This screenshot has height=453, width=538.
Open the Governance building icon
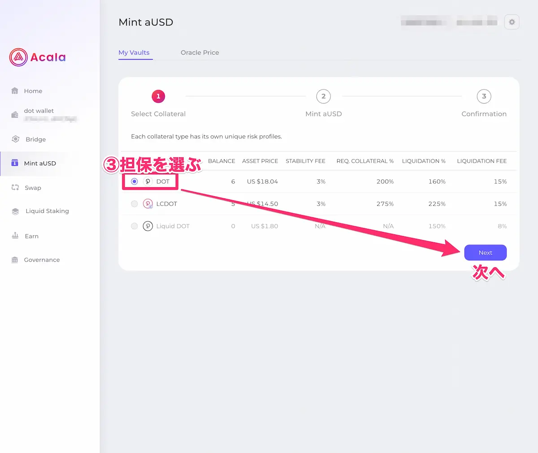tap(15, 260)
